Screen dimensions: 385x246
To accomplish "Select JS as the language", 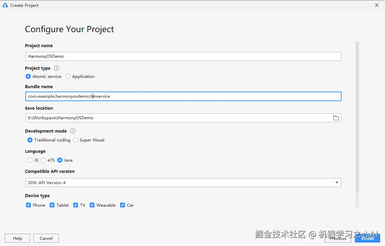I will pyautogui.click(x=30, y=160).
